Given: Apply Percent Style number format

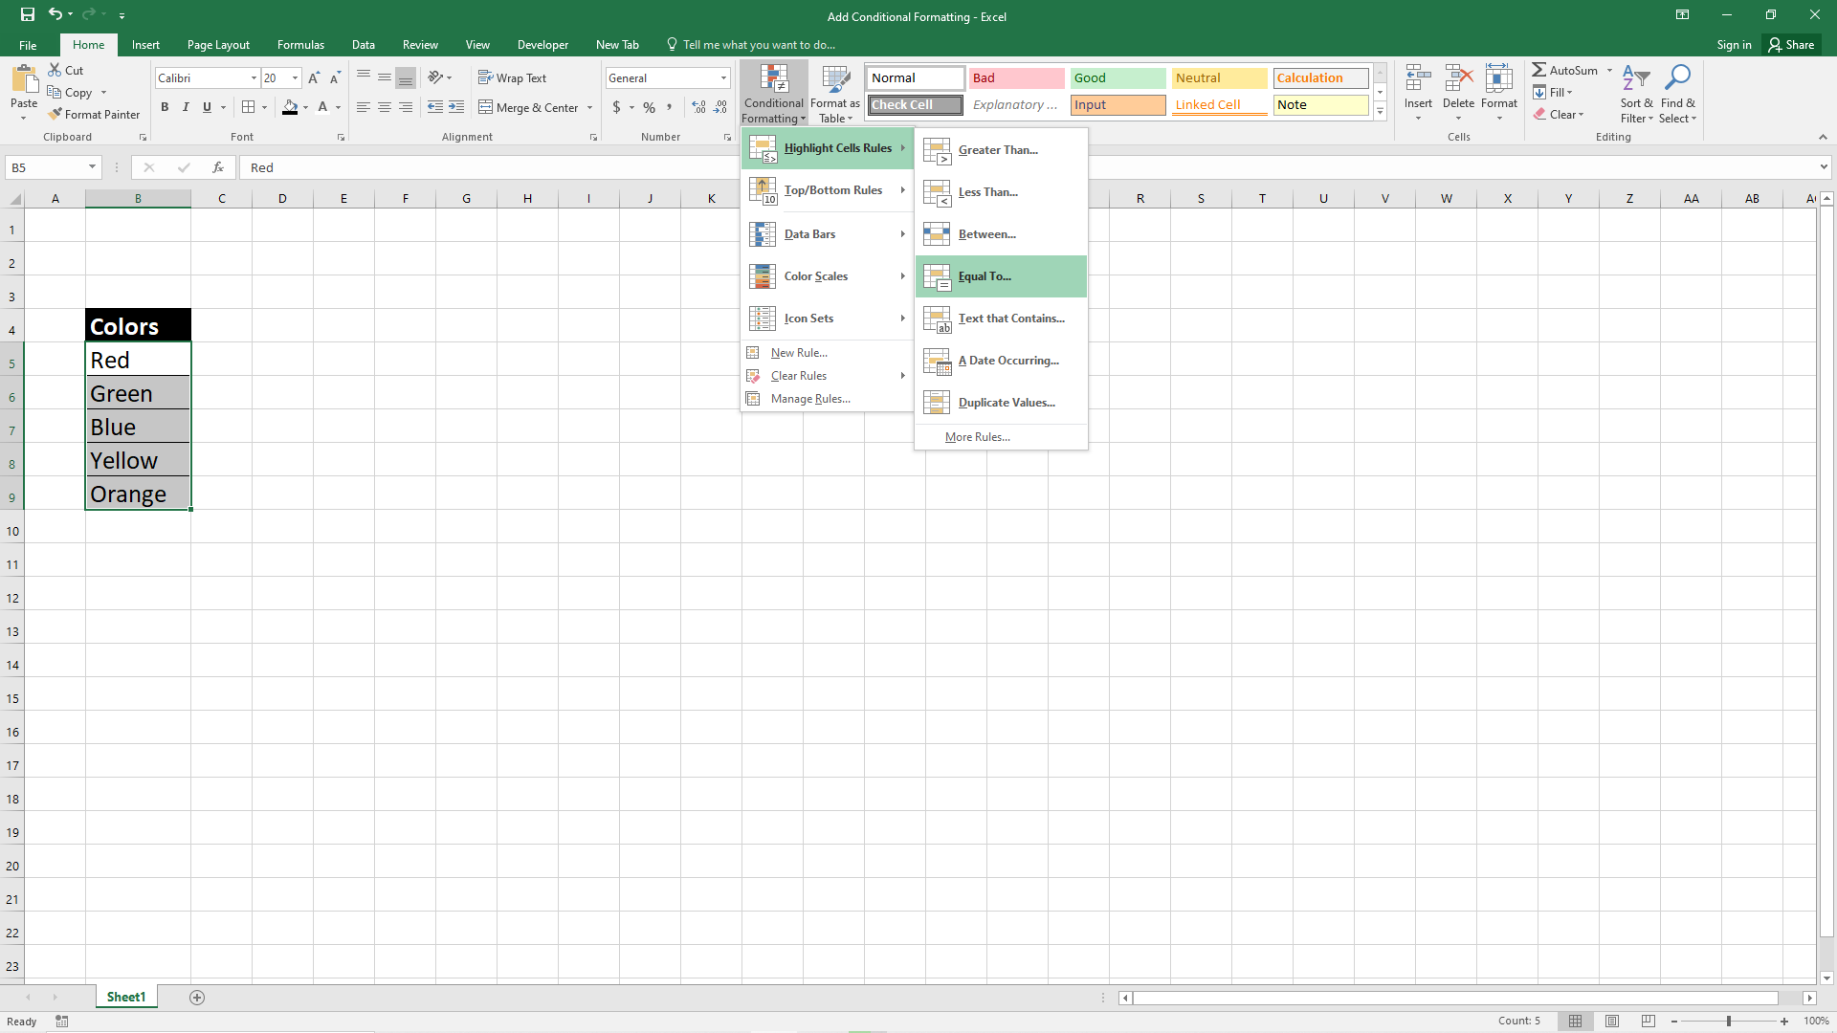Looking at the screenshot, I should coord(649,107).
